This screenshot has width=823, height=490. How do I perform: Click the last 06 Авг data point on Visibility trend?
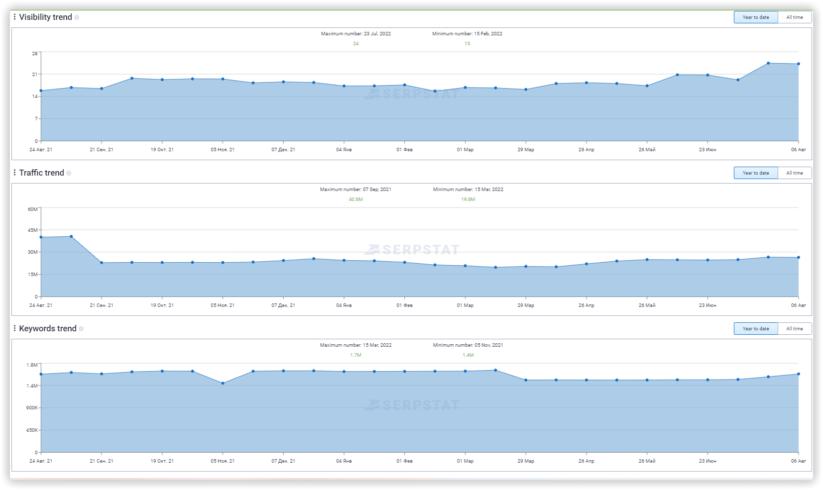tap(799, 64)
